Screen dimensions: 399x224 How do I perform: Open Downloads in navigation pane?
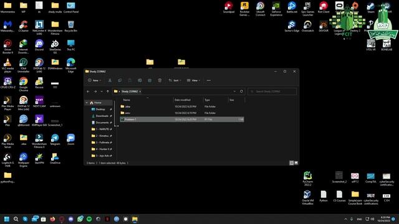pos(102,116)
